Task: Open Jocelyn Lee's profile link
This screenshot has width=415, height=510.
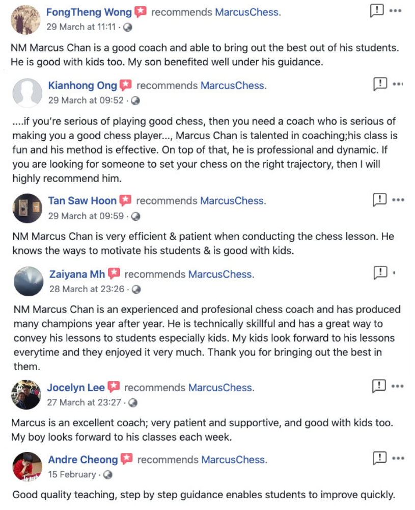Action: click(x=76, y=388)
